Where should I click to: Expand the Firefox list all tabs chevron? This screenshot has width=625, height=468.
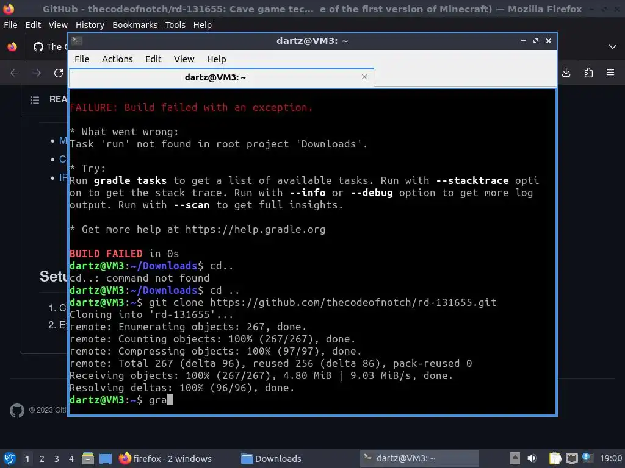pos(613,47)
